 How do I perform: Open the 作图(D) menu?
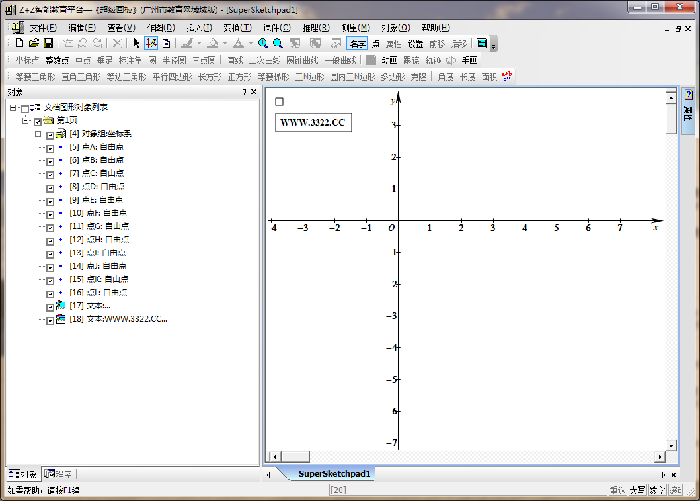coord(161,28)
